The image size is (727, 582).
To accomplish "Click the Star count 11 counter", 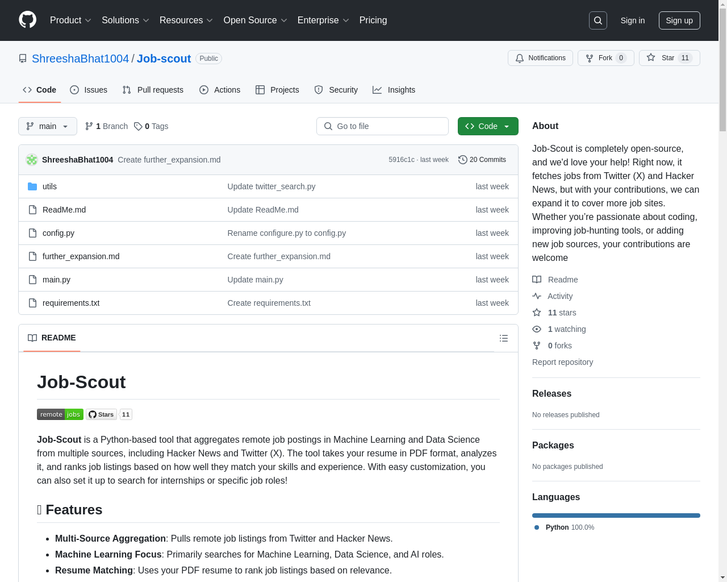I will (x=685, y=58).
